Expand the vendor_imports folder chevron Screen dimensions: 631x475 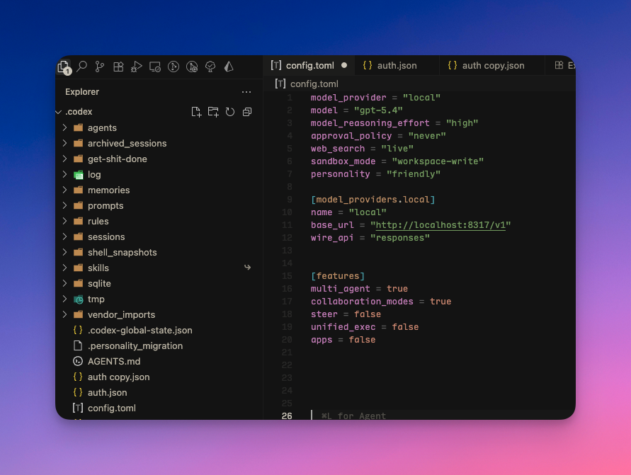coord(64,314)
